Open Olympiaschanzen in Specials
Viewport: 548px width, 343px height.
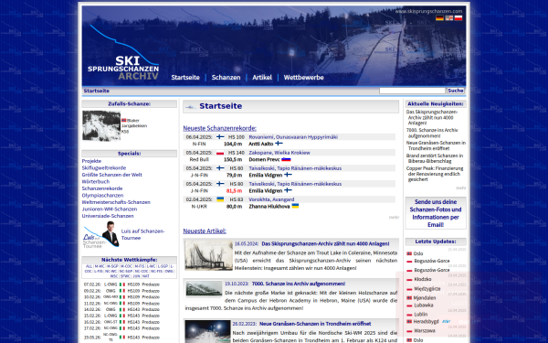click(102, 196)
